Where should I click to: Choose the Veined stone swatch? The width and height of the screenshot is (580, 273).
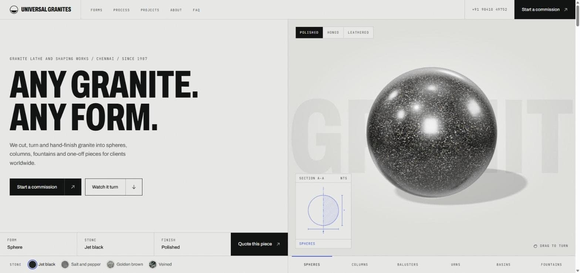click(x=153, y=264)
